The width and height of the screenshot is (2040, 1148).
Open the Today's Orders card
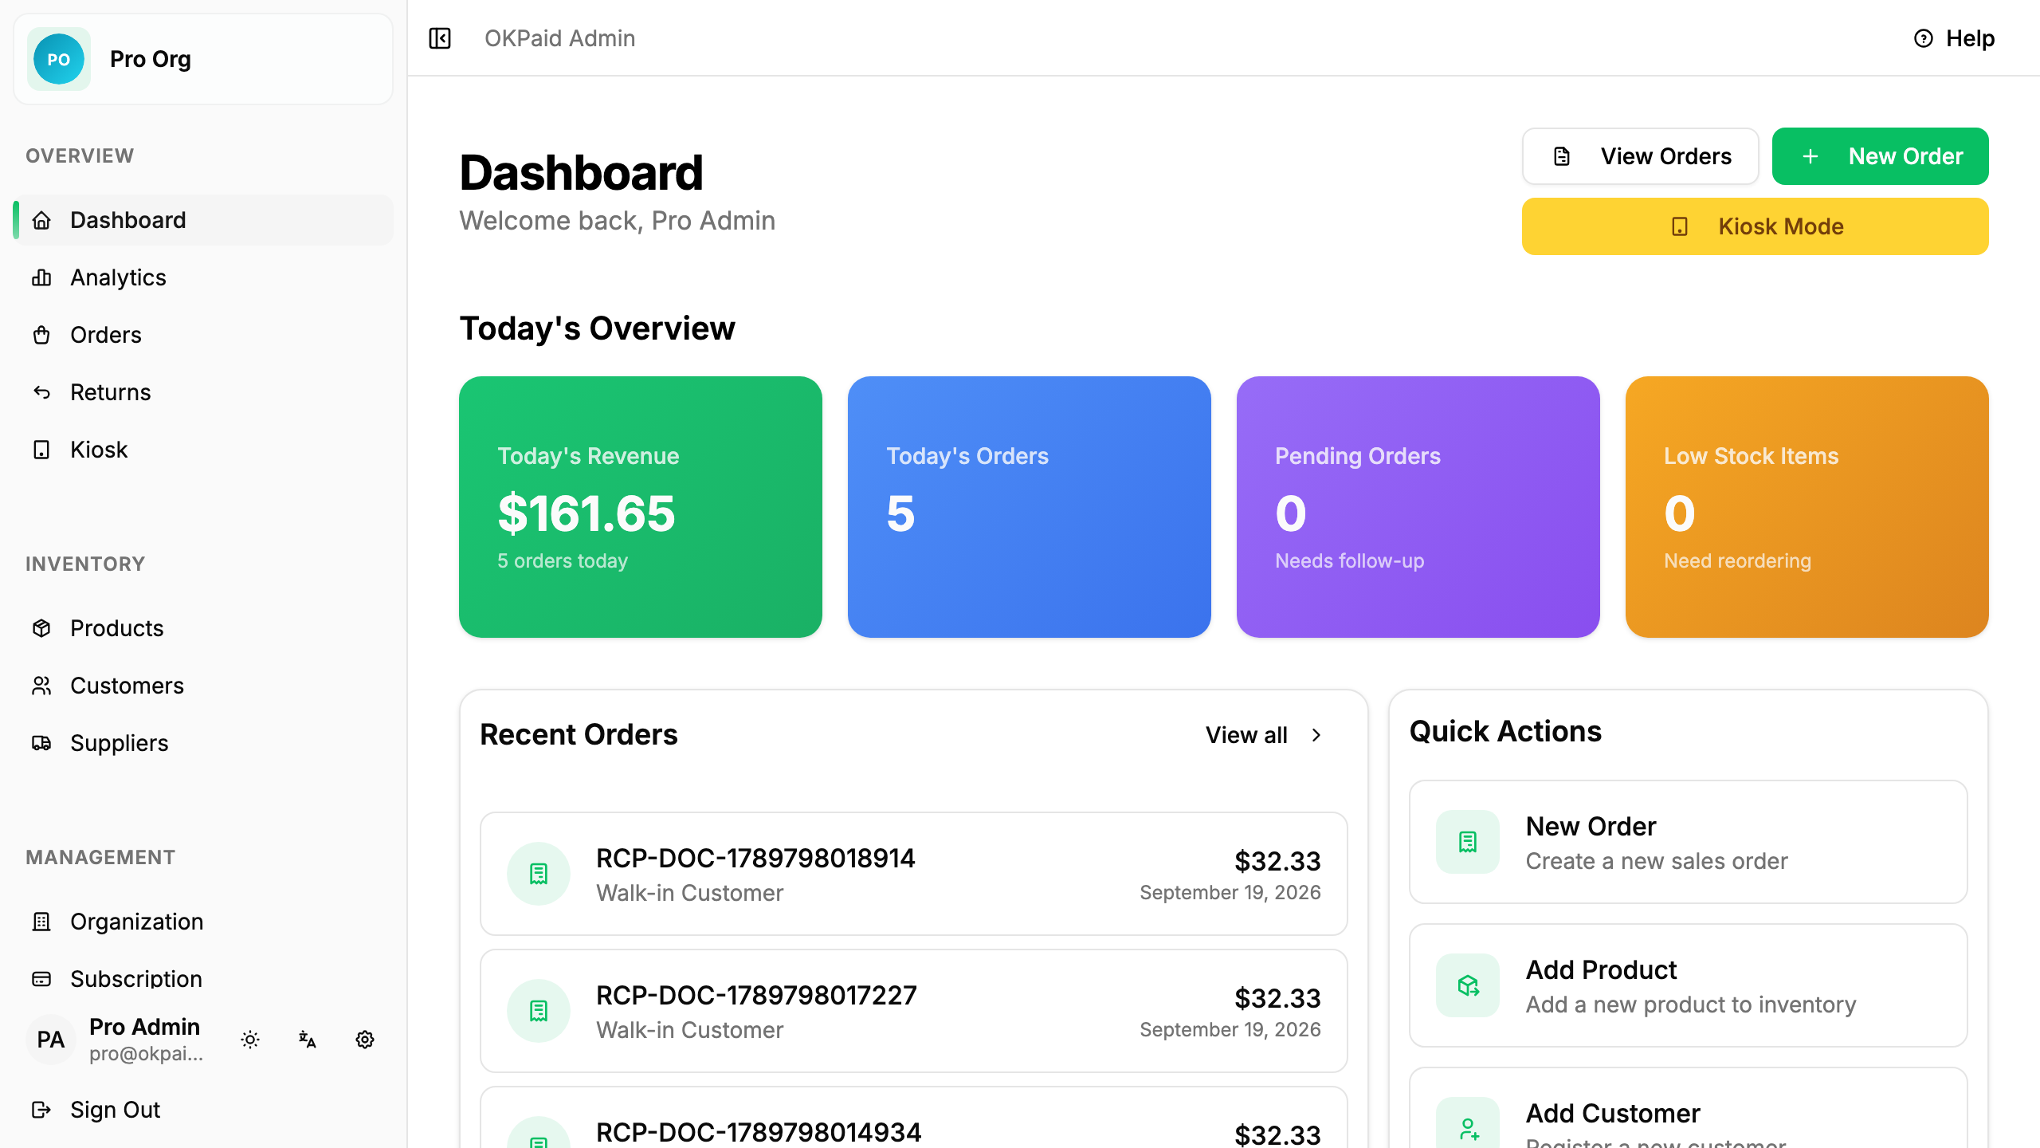point(1030,507)
